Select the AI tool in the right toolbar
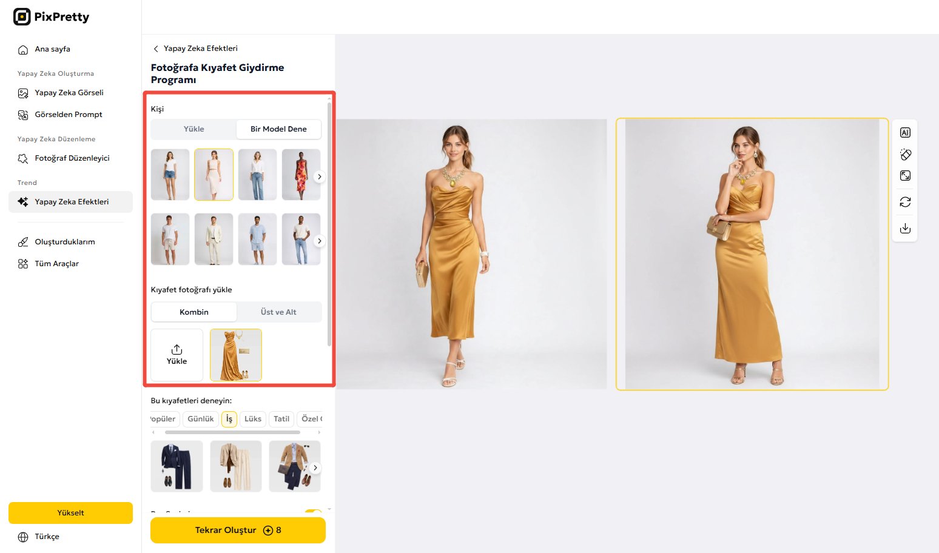The width and height of the screenshot is (939, 553). 904,132
